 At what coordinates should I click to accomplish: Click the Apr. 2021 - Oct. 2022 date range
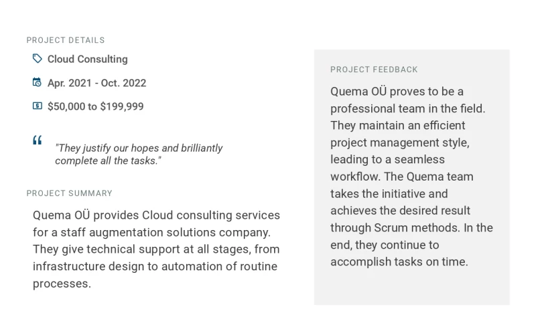(96, 83)
